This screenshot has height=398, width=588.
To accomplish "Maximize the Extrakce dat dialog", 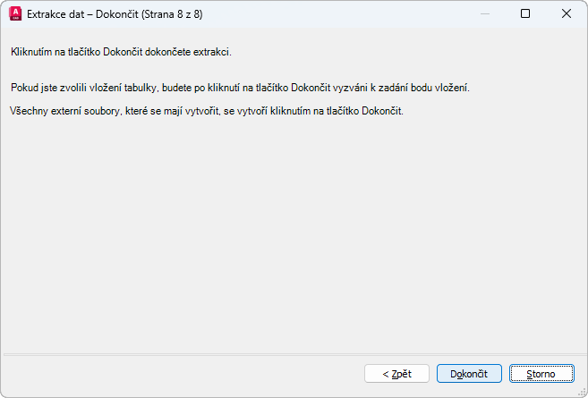I will pos(525,13).
